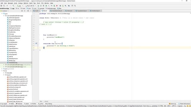Click the red Stop button

point(57,6)
